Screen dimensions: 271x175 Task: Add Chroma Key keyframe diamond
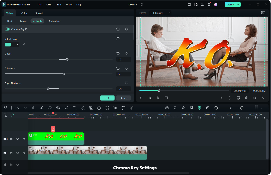(x=126, y=29)
